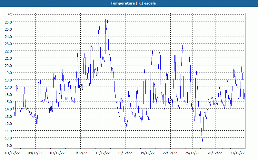Click the 9,0 axis value
The height and width of the screenshot is (161, 258).
pos(9,145)
